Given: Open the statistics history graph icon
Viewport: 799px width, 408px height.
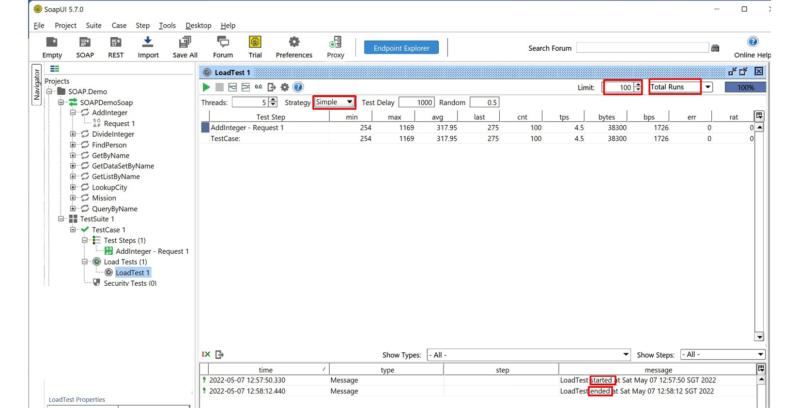Looking at the screenshot, I should tap(246, 87).
